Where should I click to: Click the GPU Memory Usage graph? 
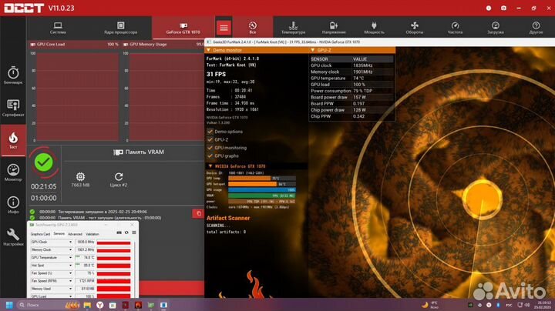point(166,96)
